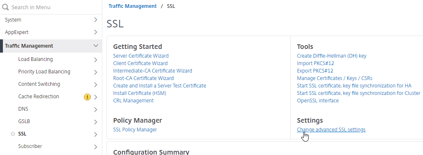
Task: Open the OpenSSL interface link
Action: 318,101
